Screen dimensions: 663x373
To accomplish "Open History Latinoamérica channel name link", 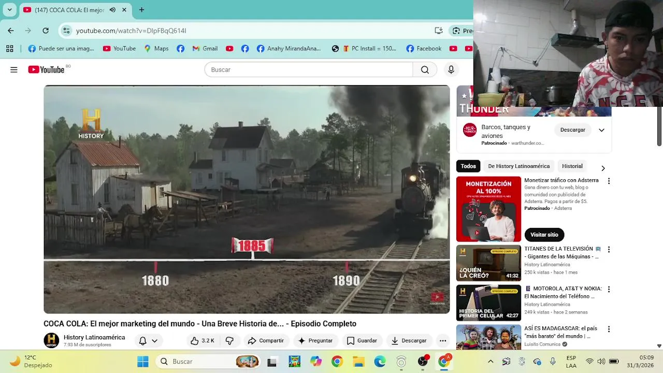I will coord(94,337).
